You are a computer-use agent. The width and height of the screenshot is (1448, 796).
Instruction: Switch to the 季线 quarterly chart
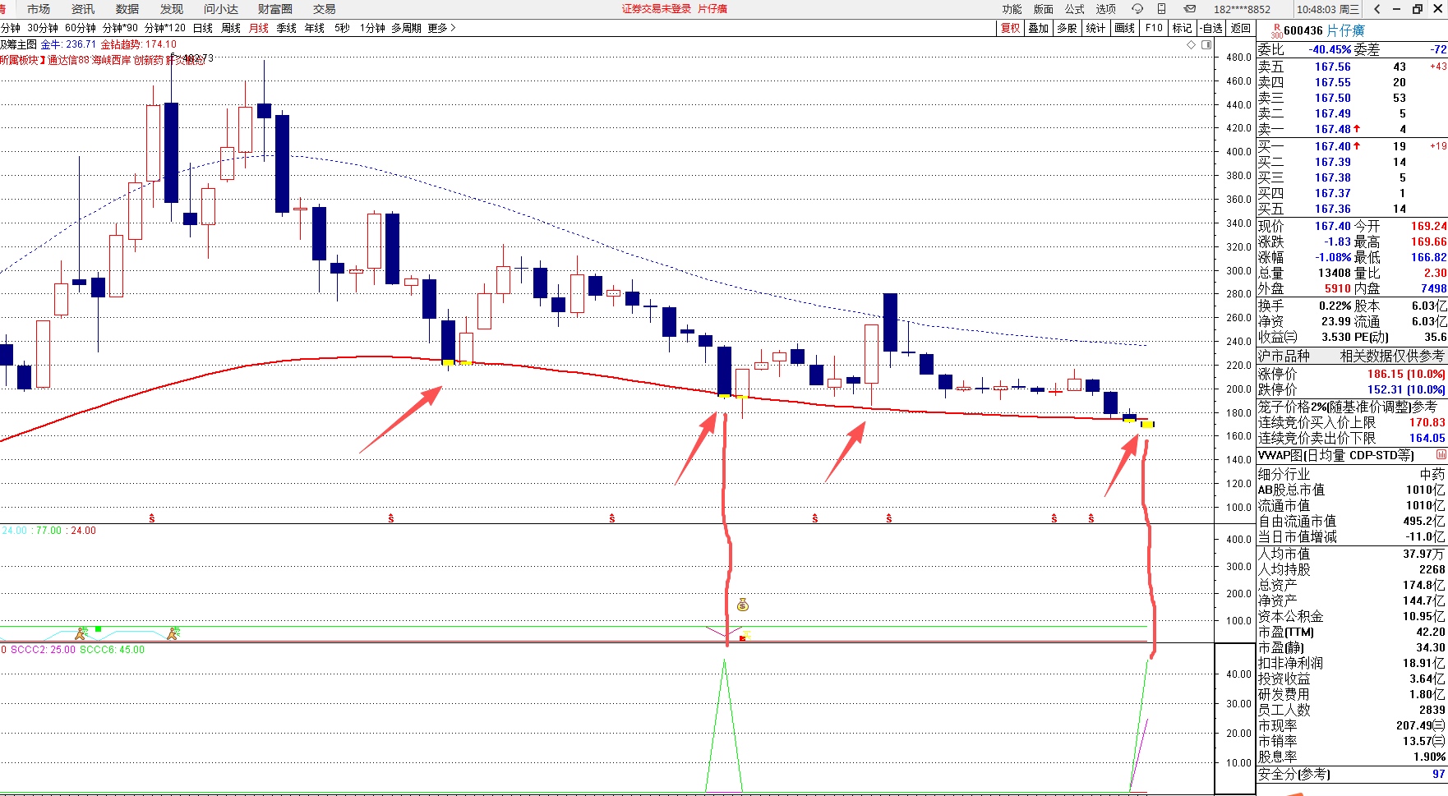coord(287,28)
